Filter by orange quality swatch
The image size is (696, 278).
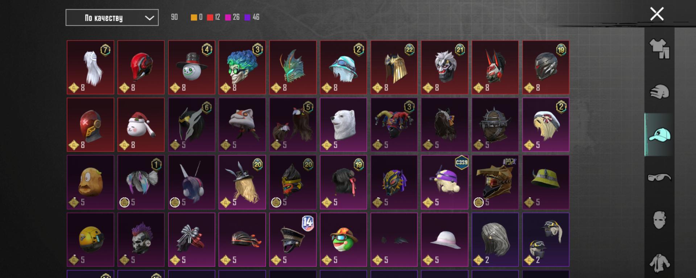pos(194,17)
